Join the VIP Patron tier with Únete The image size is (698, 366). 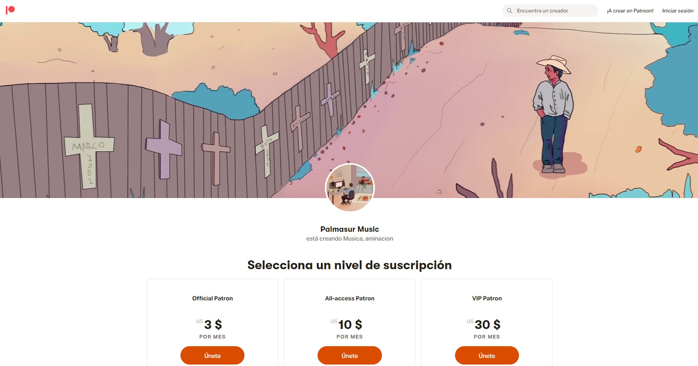(x=487, y=355)
